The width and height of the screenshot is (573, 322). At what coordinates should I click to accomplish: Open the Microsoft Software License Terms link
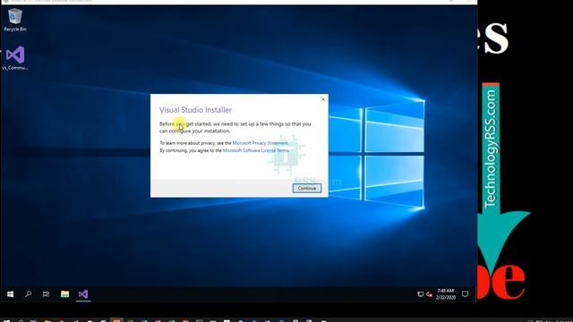(x=256, y=150)
